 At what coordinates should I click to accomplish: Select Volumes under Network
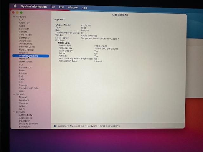pyautogui.click(x=23, y=103)
